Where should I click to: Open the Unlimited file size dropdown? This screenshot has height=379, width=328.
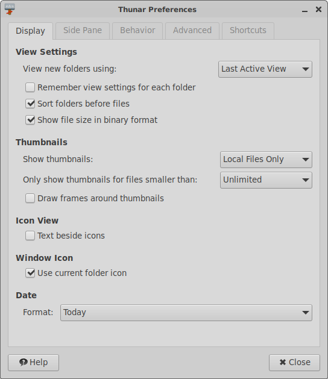point(266,180)
